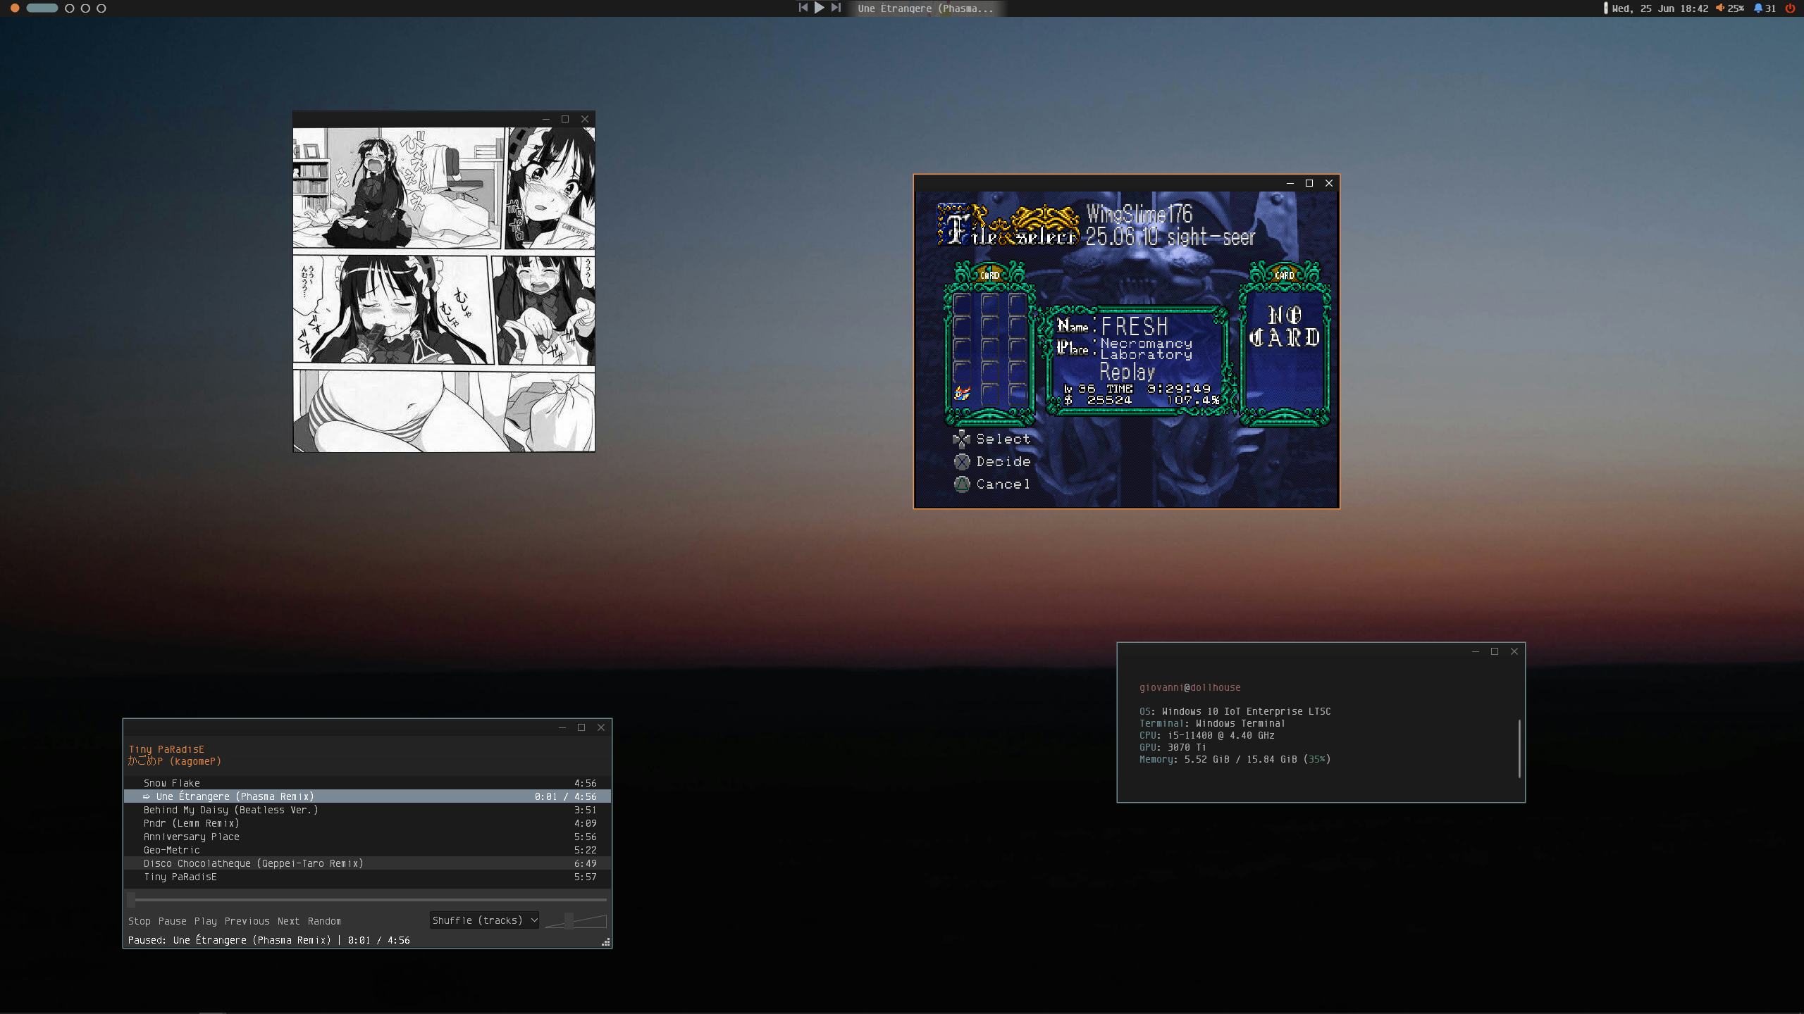The width and height of the screenshot is (1804, 1014).
Task: Maximize the terminal window
Action: [x=1495, y=651]
